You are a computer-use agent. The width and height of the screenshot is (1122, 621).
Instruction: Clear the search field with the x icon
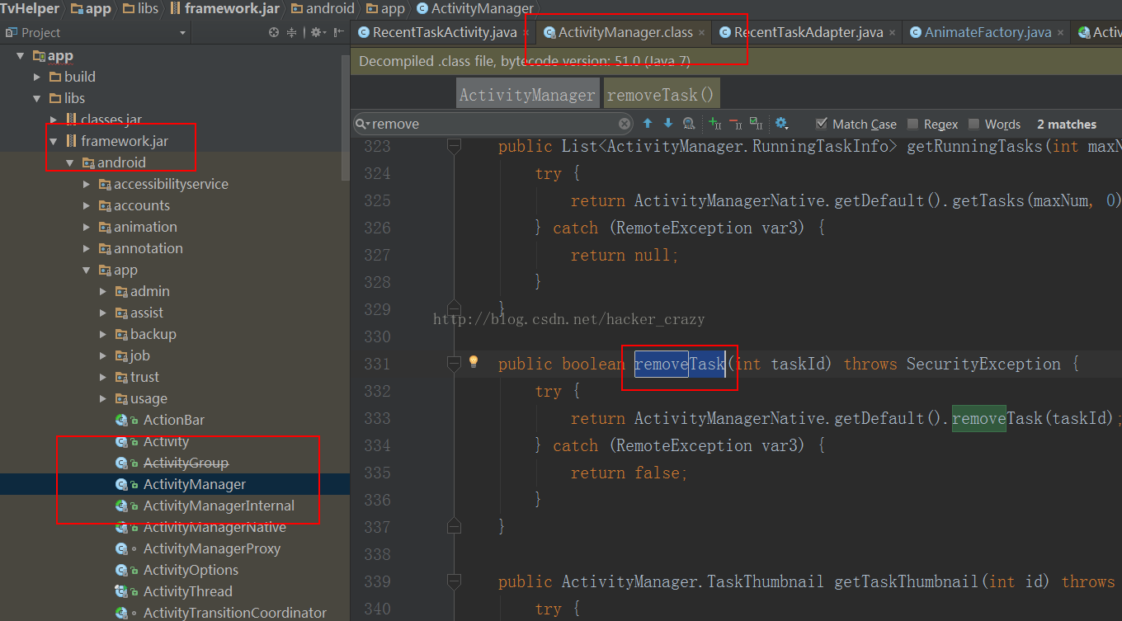[625, 124]
